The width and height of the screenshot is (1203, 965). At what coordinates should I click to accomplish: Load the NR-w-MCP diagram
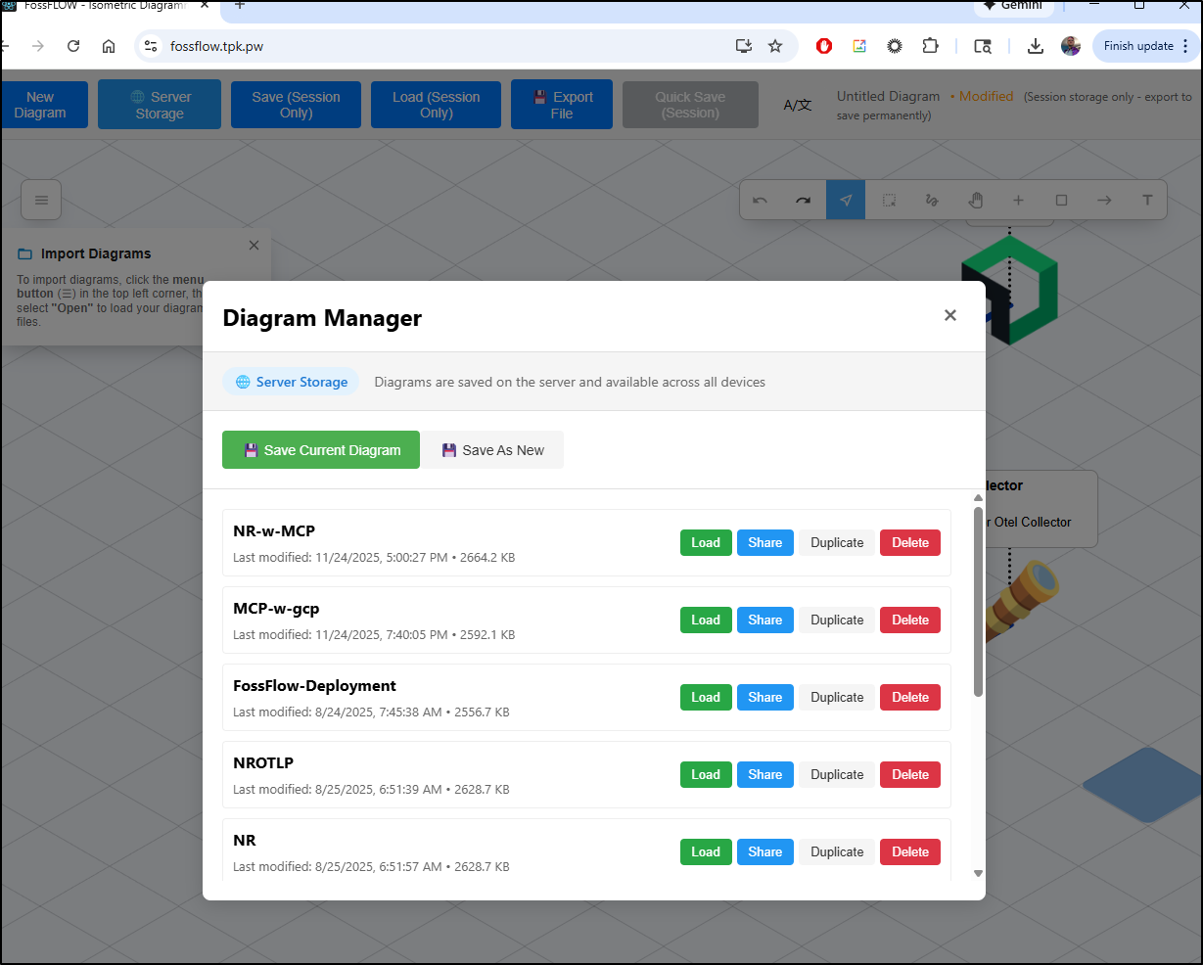[706, 543]
